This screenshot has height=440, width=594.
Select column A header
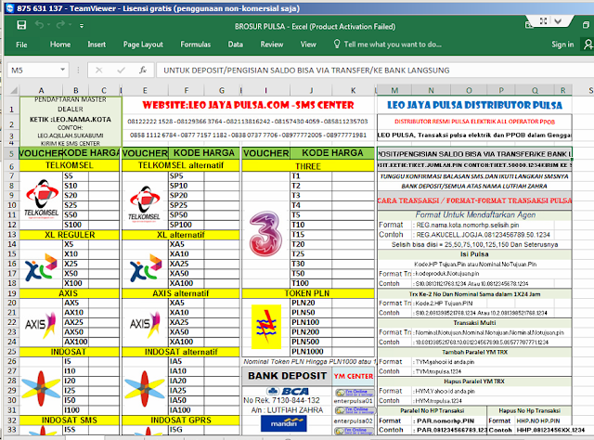(x=41, y=90)
